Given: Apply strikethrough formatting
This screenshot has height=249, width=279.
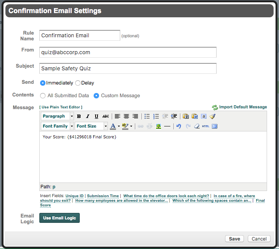Looking at the screenshot, I should [106, 116].
